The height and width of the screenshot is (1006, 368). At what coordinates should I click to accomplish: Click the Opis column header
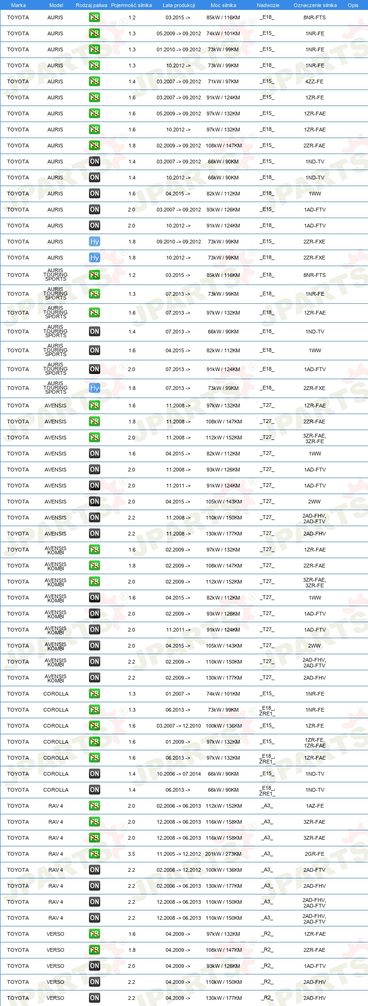(x=353, y=5)
